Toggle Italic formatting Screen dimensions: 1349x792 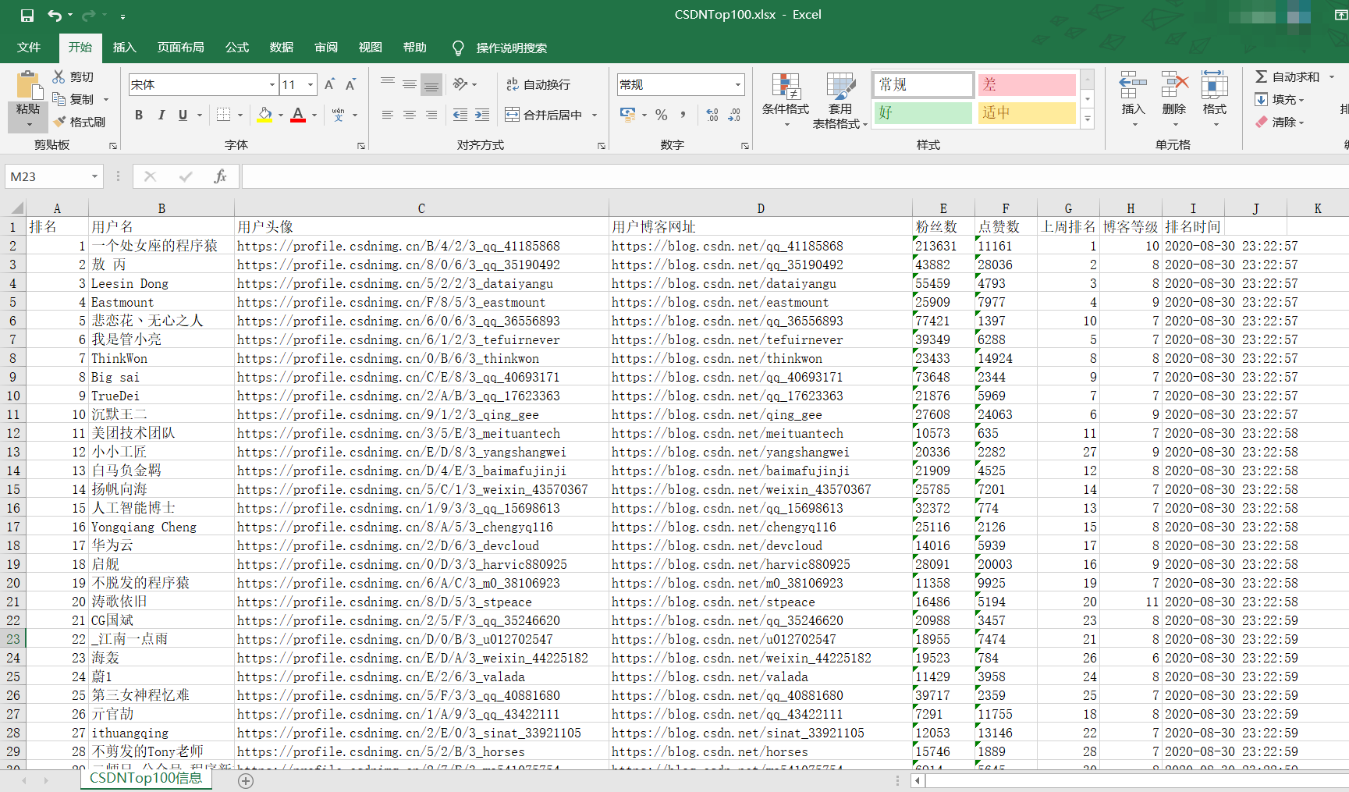click(x=161, y=115)
